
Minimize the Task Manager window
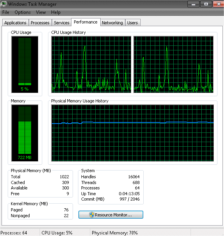point(193,4)
